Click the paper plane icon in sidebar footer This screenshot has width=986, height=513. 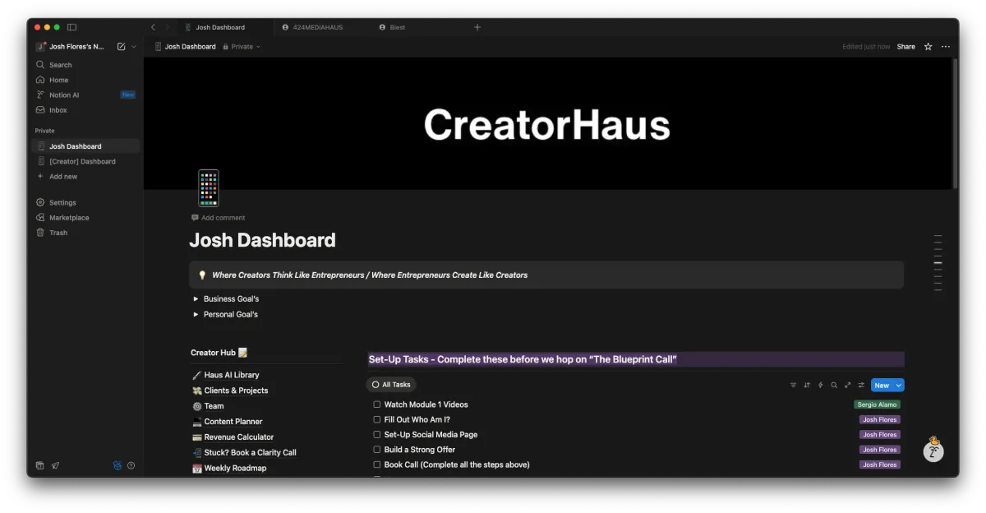[x=55, y=465]
